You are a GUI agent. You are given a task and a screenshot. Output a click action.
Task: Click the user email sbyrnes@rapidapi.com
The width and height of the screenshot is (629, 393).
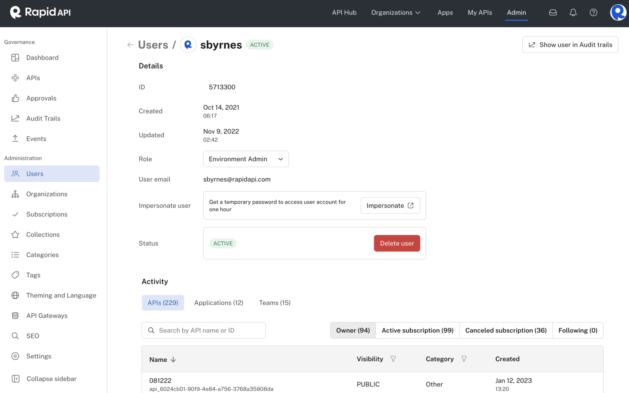click(237, 179)
